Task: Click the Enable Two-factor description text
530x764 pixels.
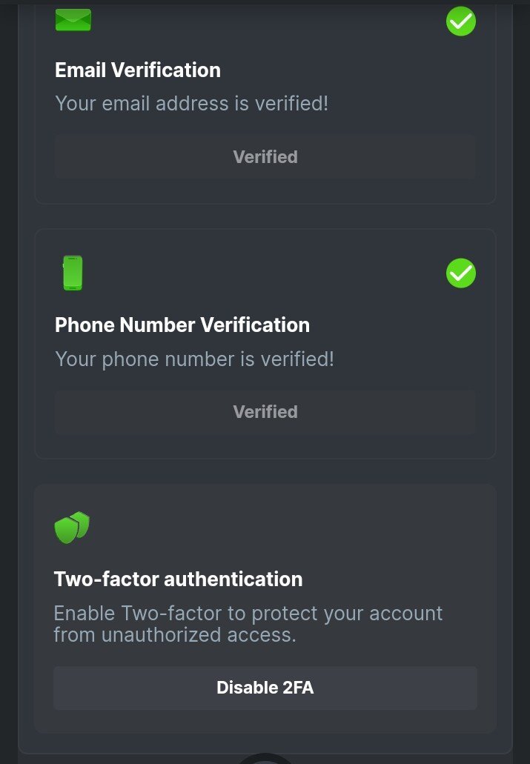Action: (248, 624)
